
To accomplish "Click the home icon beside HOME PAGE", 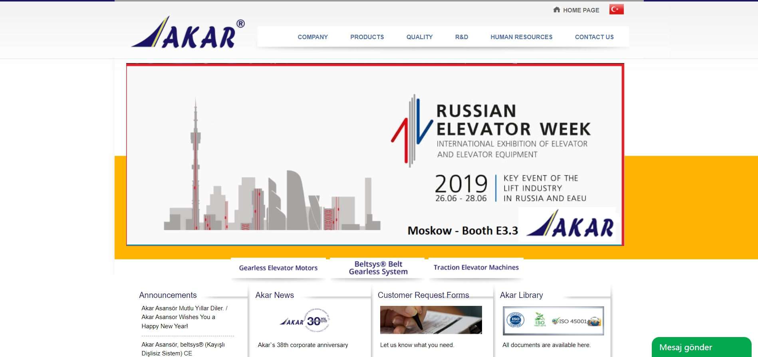I will 556,10.
